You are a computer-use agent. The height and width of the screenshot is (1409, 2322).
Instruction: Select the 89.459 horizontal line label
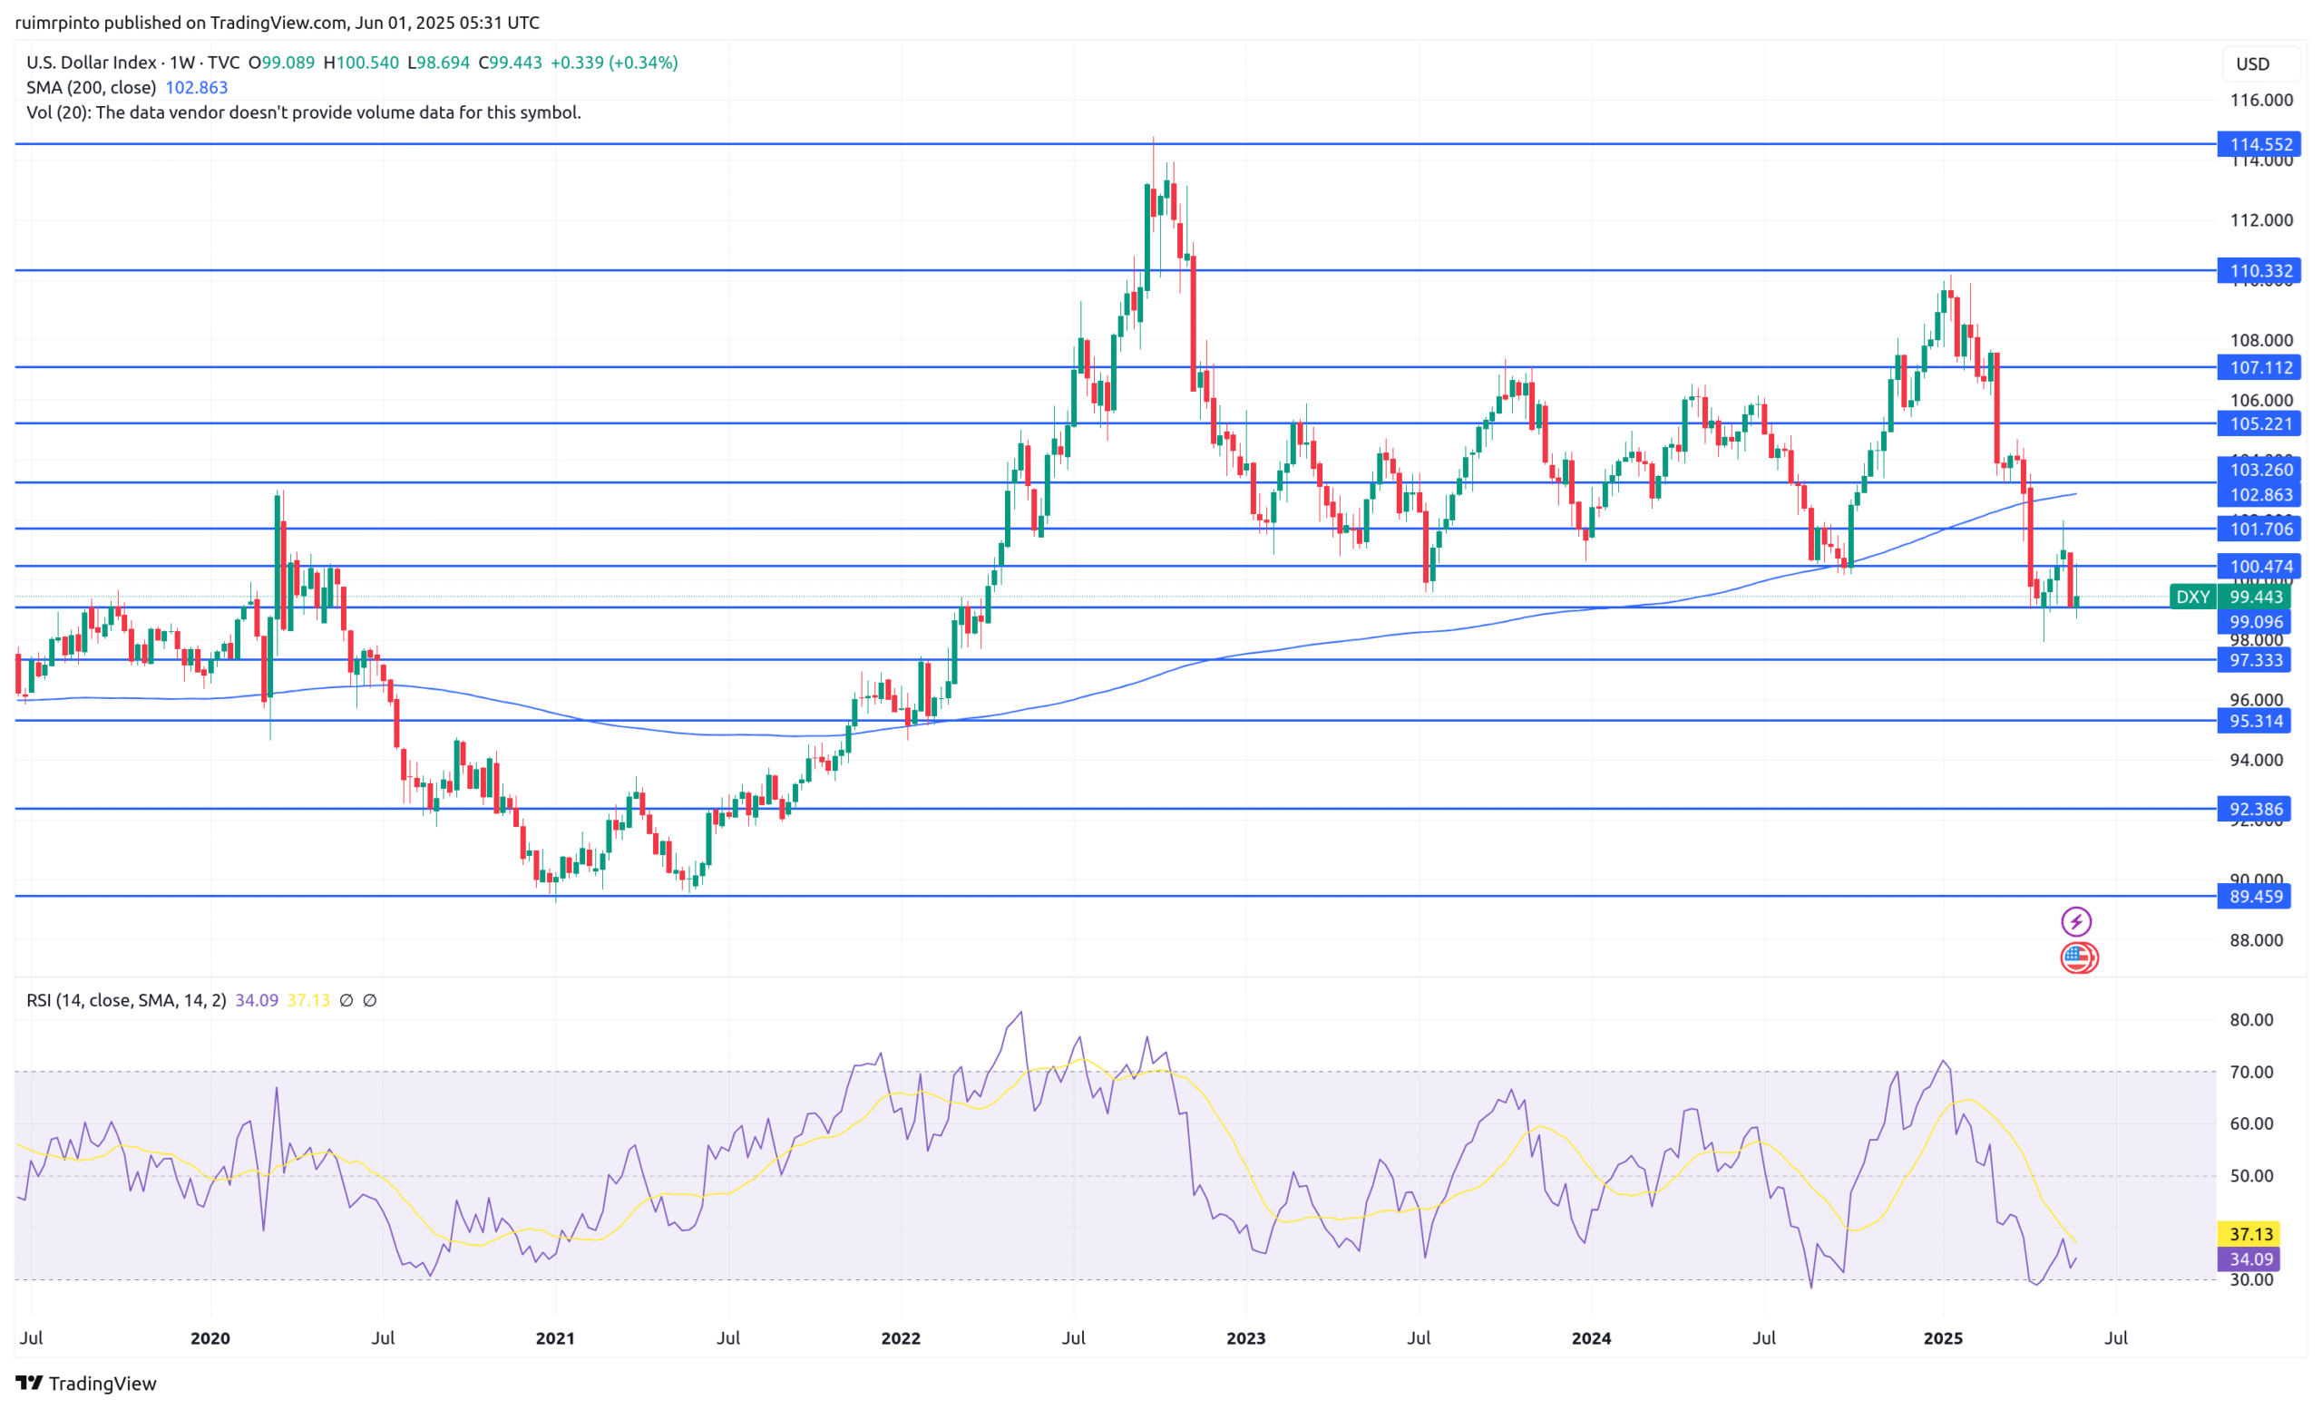tap(2255, 896)
